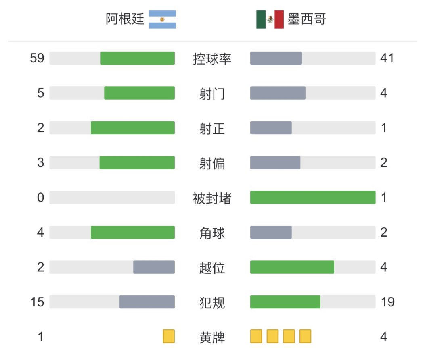Click the Mexico flag icon
425x360 pixels.
click(270, 19)
